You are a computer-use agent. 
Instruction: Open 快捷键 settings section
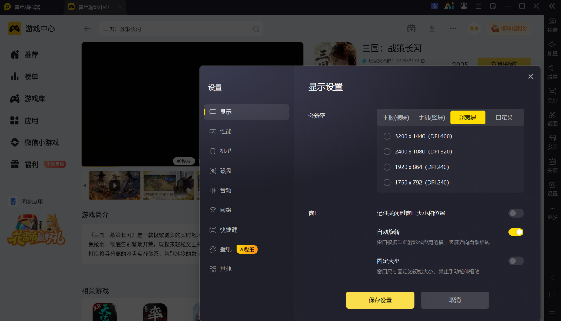coord(246,230)
